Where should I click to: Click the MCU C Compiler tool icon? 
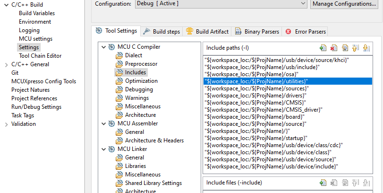(111, 47)
